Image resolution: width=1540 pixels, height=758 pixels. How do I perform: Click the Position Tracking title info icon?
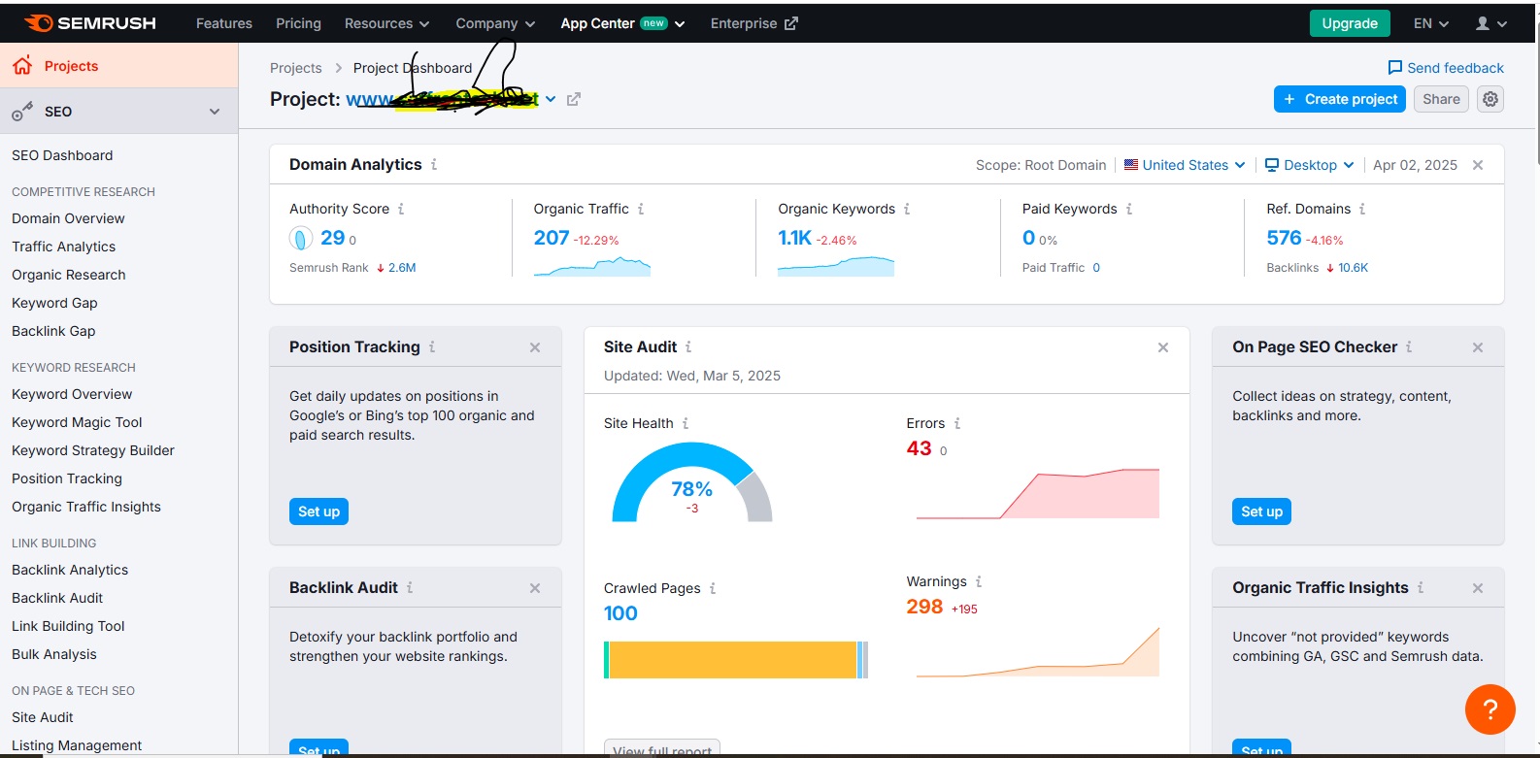432,346
